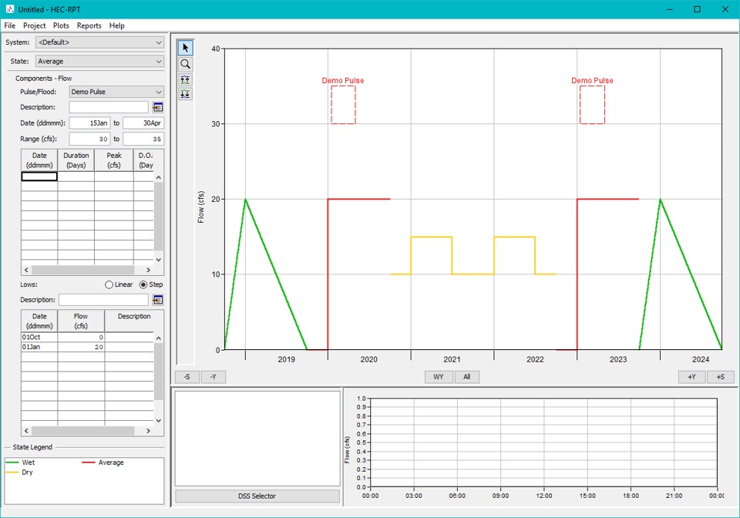Click the Duration (Days) column header
Screen dimensions: 740x518
click(76, 160)
